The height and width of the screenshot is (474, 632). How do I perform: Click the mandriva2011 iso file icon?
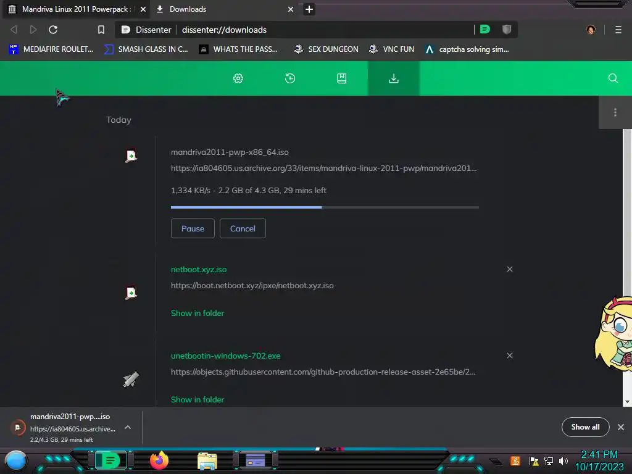[131, 156]
